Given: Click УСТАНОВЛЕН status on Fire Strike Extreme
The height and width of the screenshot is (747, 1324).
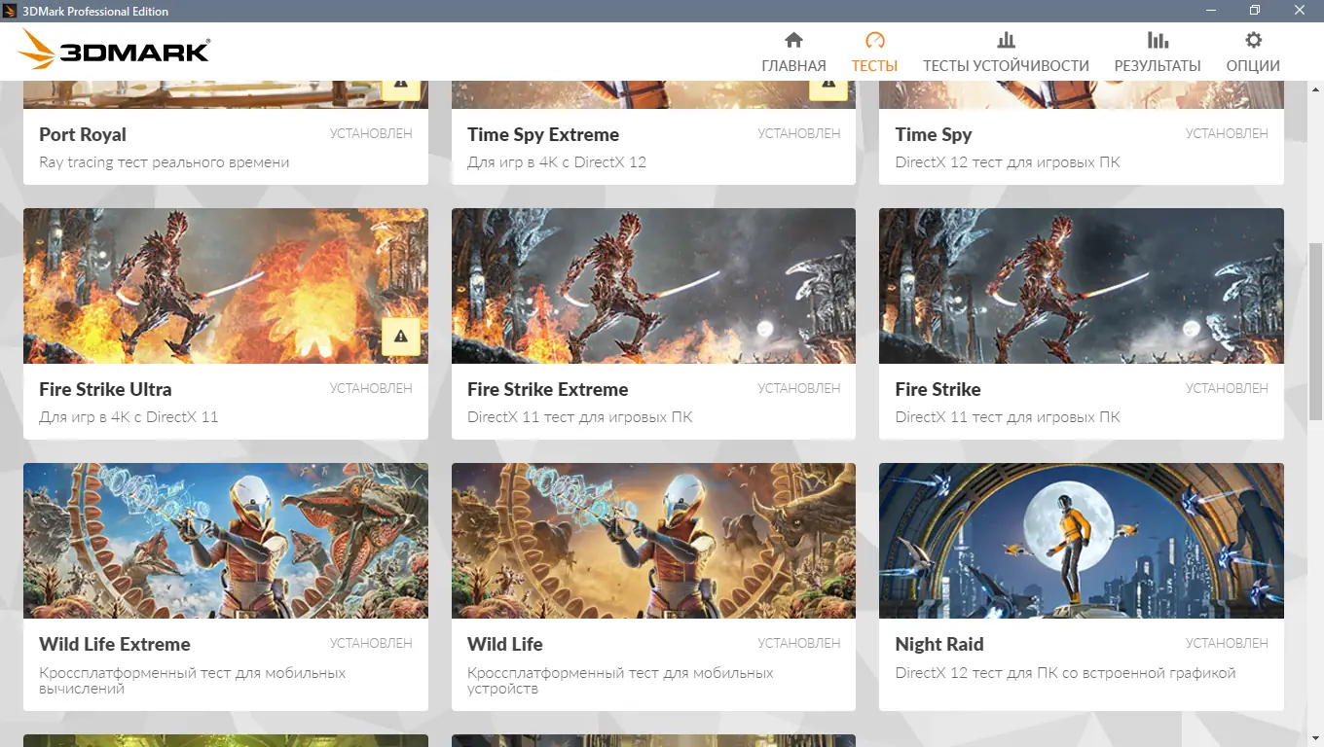Looking at the screenshot, I should click(799, 388).
